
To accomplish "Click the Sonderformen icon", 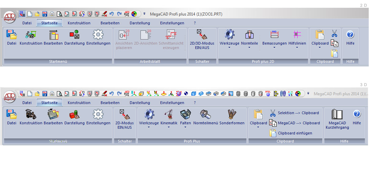I will tap(232, 116).
